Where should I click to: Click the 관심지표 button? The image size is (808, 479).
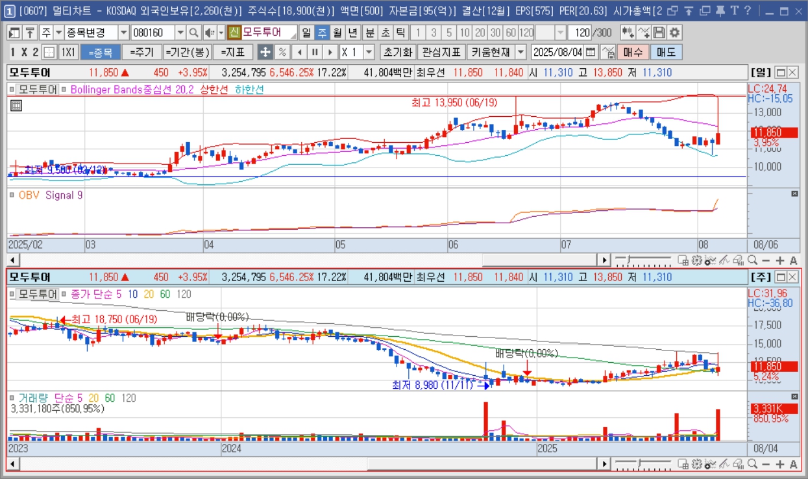pyautogui.click(x=441, y=52)
